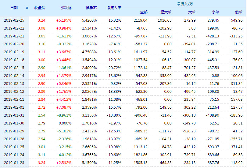Image resolution: width=247 pixels, height=168 pixels.
Task: Click the 日期 column header
Action: tap(14, 8)
